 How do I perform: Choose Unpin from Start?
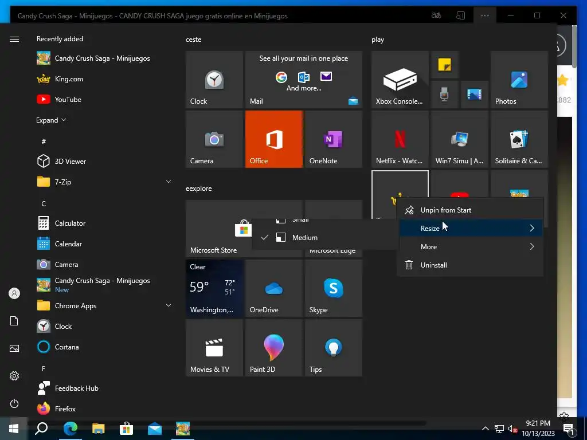[x=470, y=210]
